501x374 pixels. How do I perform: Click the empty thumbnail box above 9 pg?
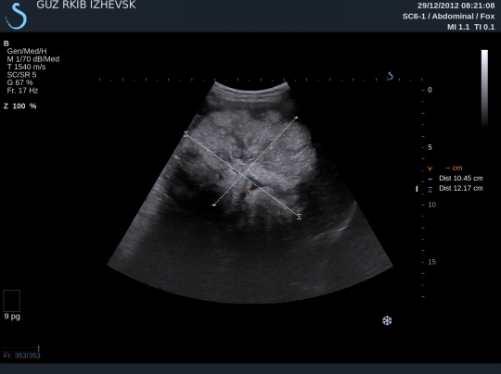(x=12, y=301)
